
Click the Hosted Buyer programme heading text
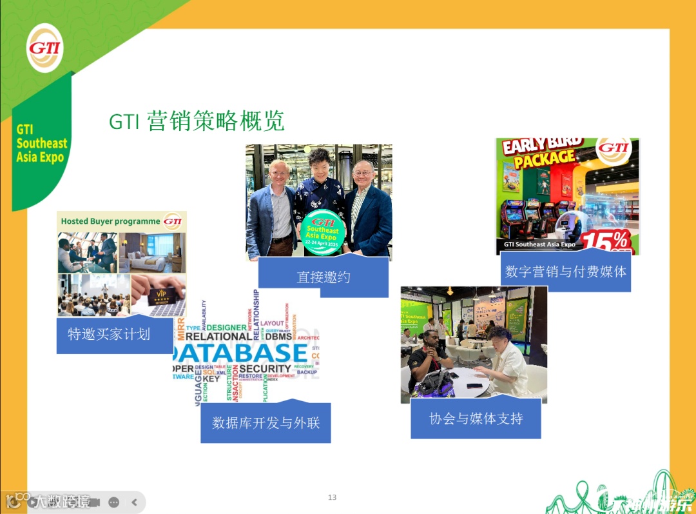[x=110, y=221]
